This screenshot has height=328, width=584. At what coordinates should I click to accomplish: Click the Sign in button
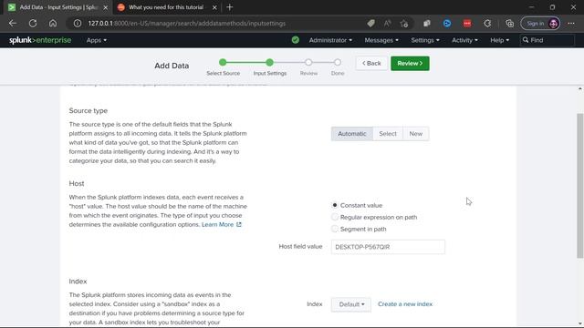(540, 24)
